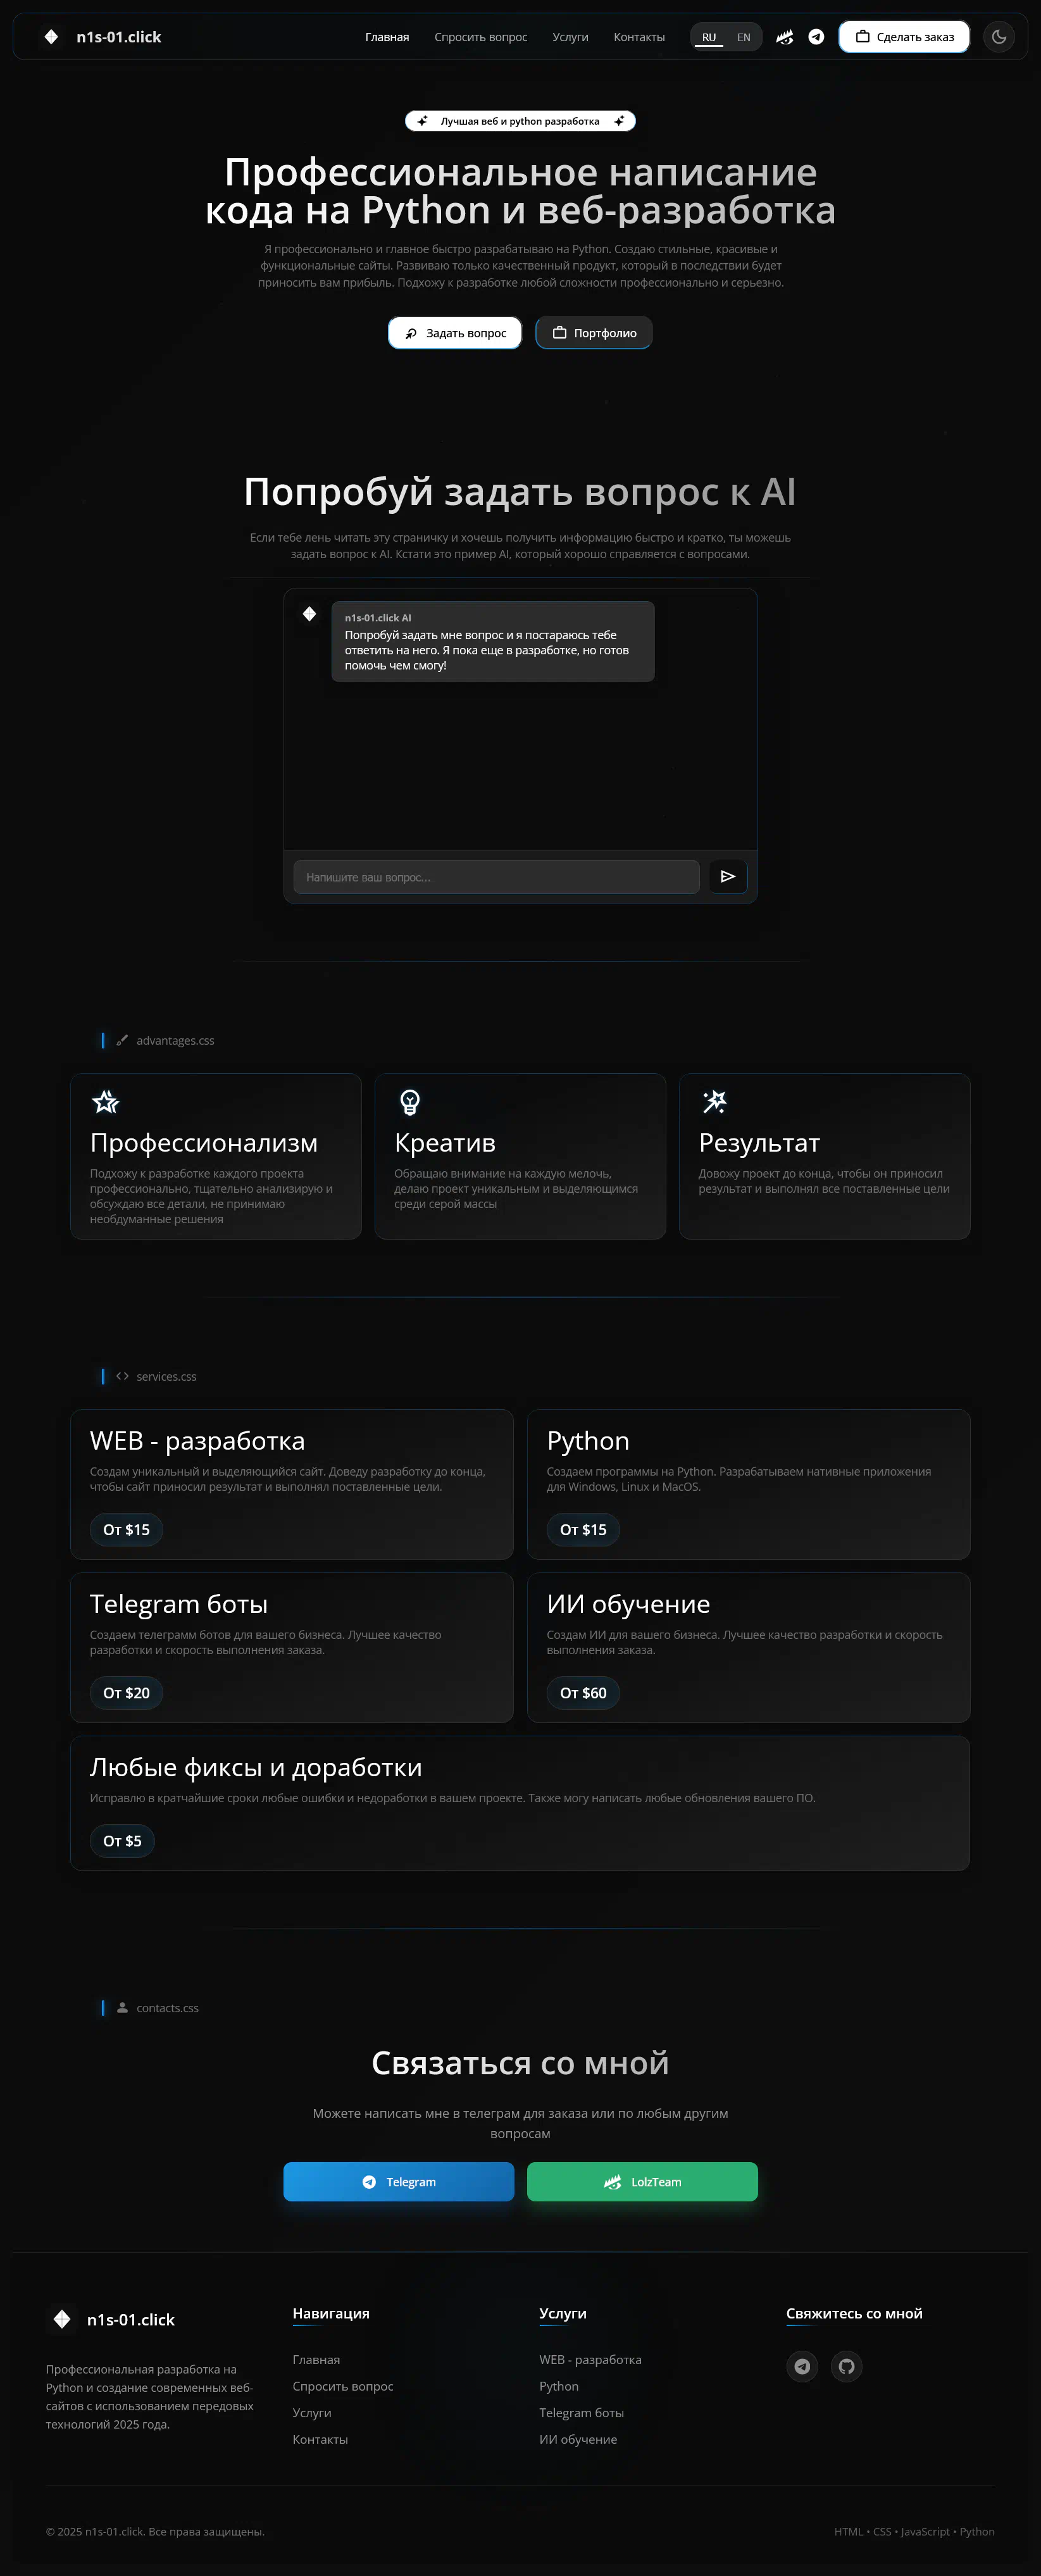Viewport: 1041px width, 2576px height.
Task: Open the LolzTeam icon in header
Action: pos(785,37)
